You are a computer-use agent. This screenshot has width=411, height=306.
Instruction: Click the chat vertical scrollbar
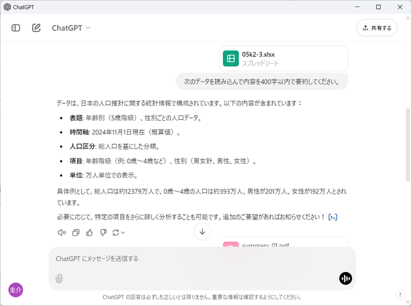coord(408,145)
